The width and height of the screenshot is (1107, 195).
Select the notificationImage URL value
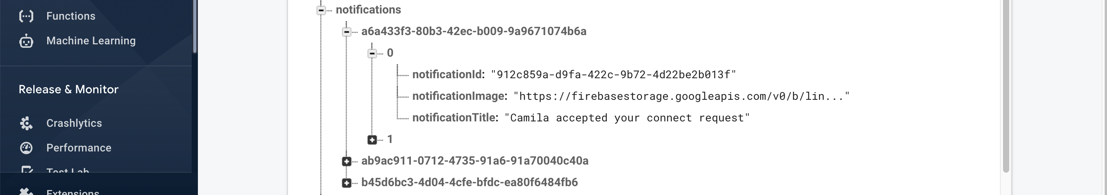[681, 96]
